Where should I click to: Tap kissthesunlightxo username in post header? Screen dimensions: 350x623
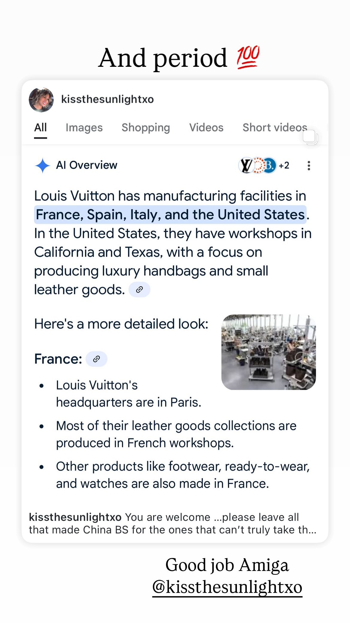(x=107, y=99)
